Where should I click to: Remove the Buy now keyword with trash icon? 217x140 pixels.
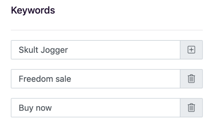(191, 108)
